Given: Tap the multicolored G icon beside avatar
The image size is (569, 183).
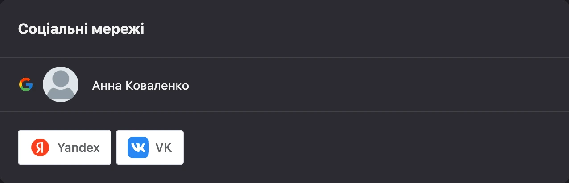Looking at the screenshot, I should pos(26,84).
